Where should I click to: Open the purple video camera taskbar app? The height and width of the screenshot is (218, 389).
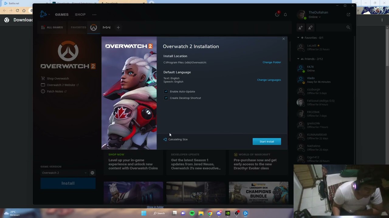click(x=183, y=213)
